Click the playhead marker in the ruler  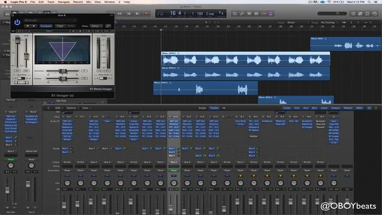161,30
